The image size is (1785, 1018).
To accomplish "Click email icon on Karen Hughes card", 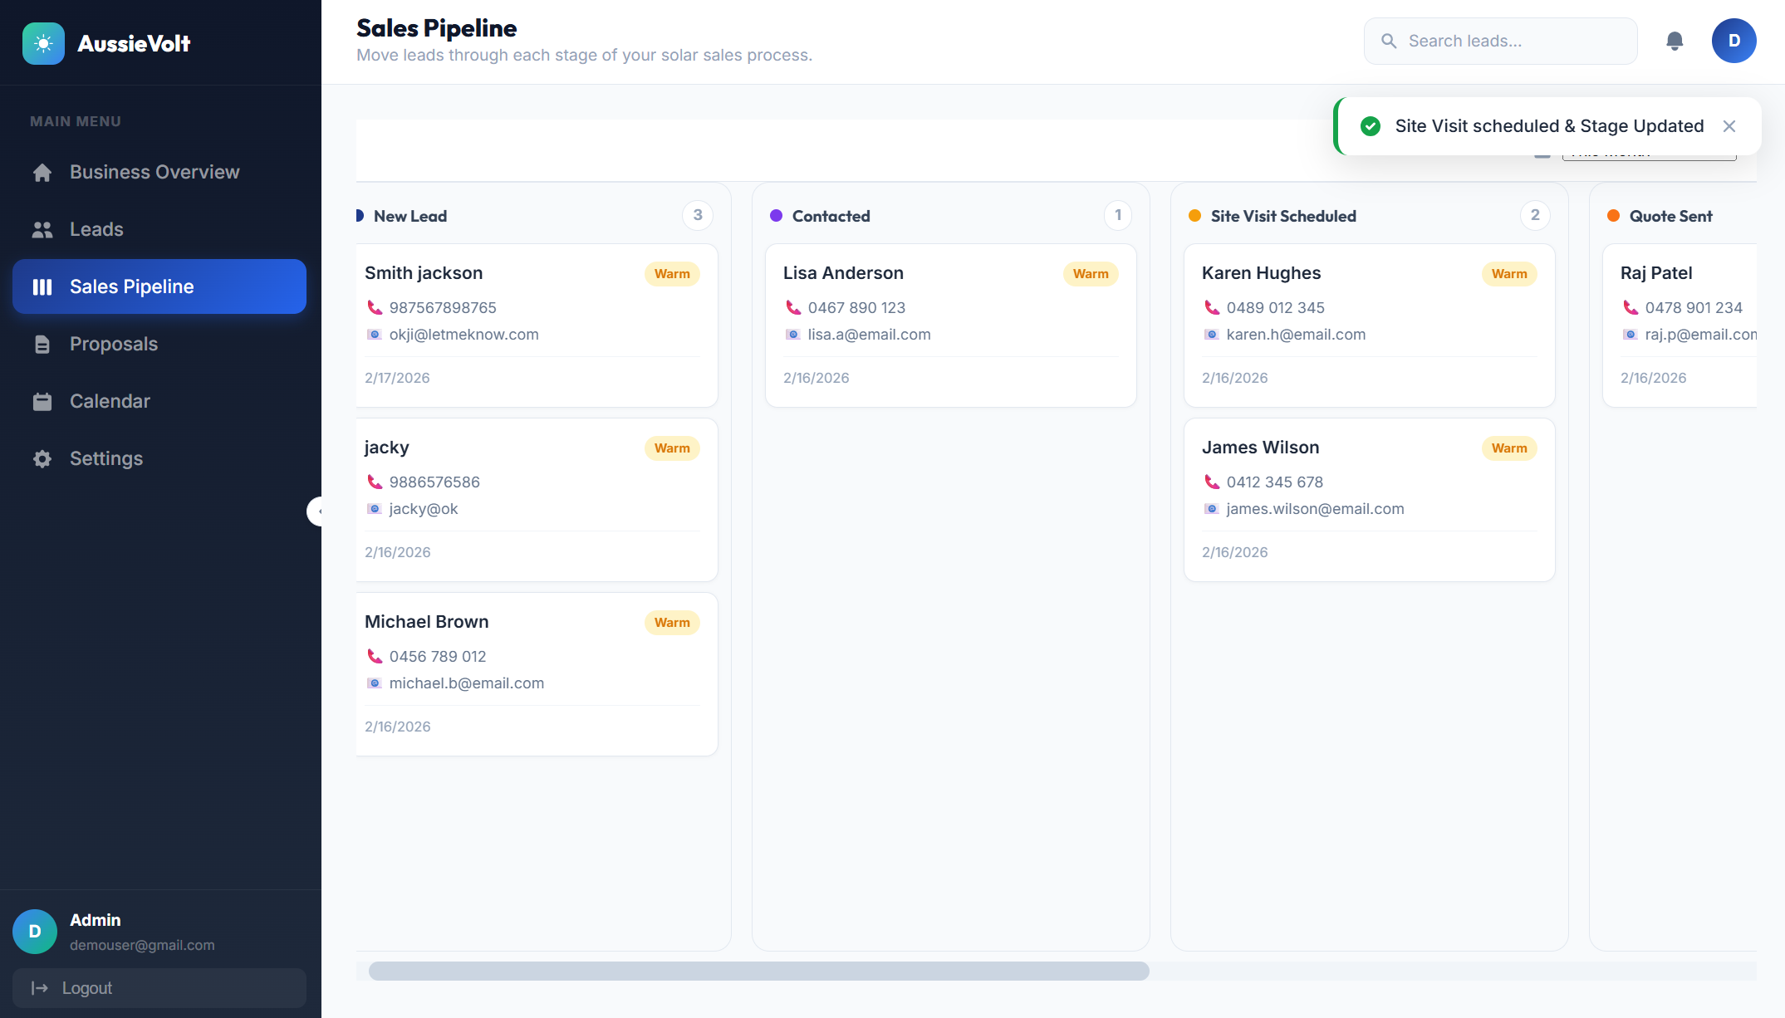I will pos(1212,335).
